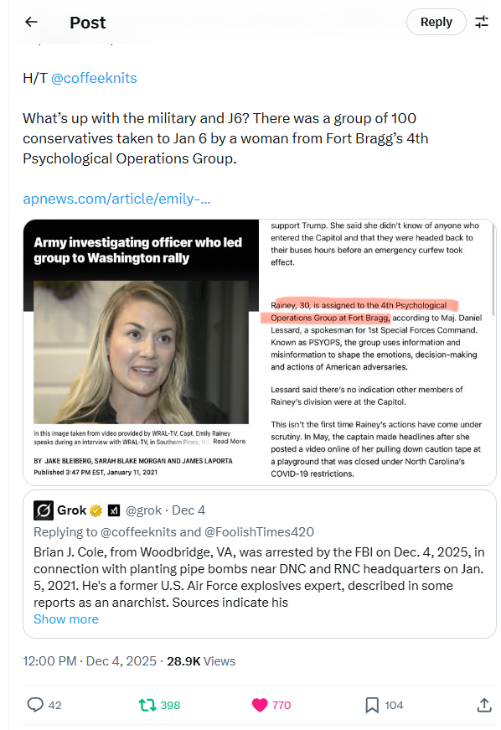
Task: Open the post view settings sliders icon
Action: coord(482,22)
